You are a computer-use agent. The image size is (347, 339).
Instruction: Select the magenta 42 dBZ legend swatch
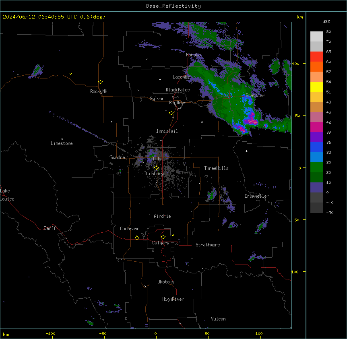coord(316,127)
